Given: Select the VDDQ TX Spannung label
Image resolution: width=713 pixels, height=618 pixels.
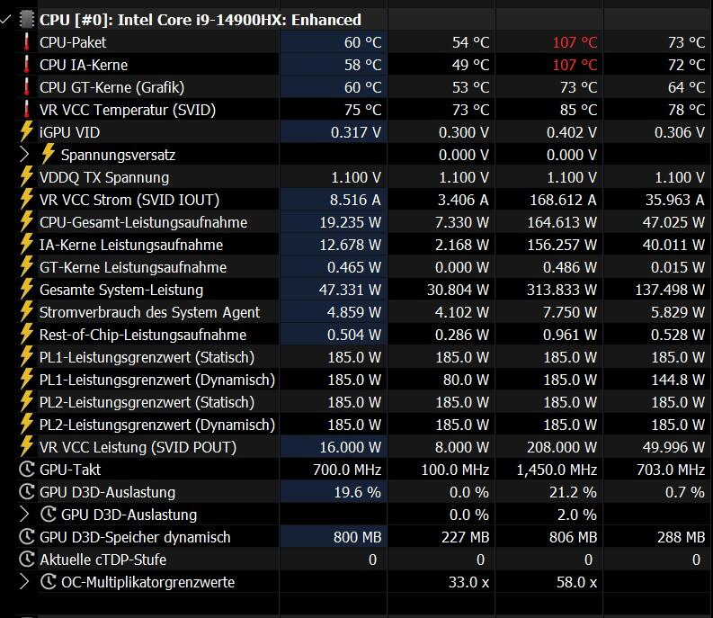Looking at the screenshot, I should click(x=104, y=177).
